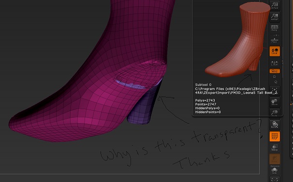Select the Y-axis rotation icon below XYZ

[275, 77]
